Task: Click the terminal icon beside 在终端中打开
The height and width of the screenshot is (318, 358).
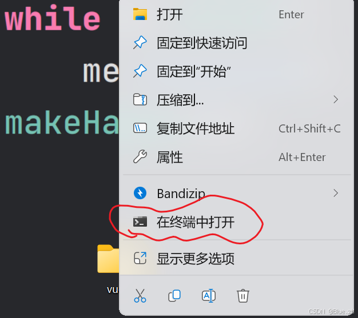Action: pos(140,222)
